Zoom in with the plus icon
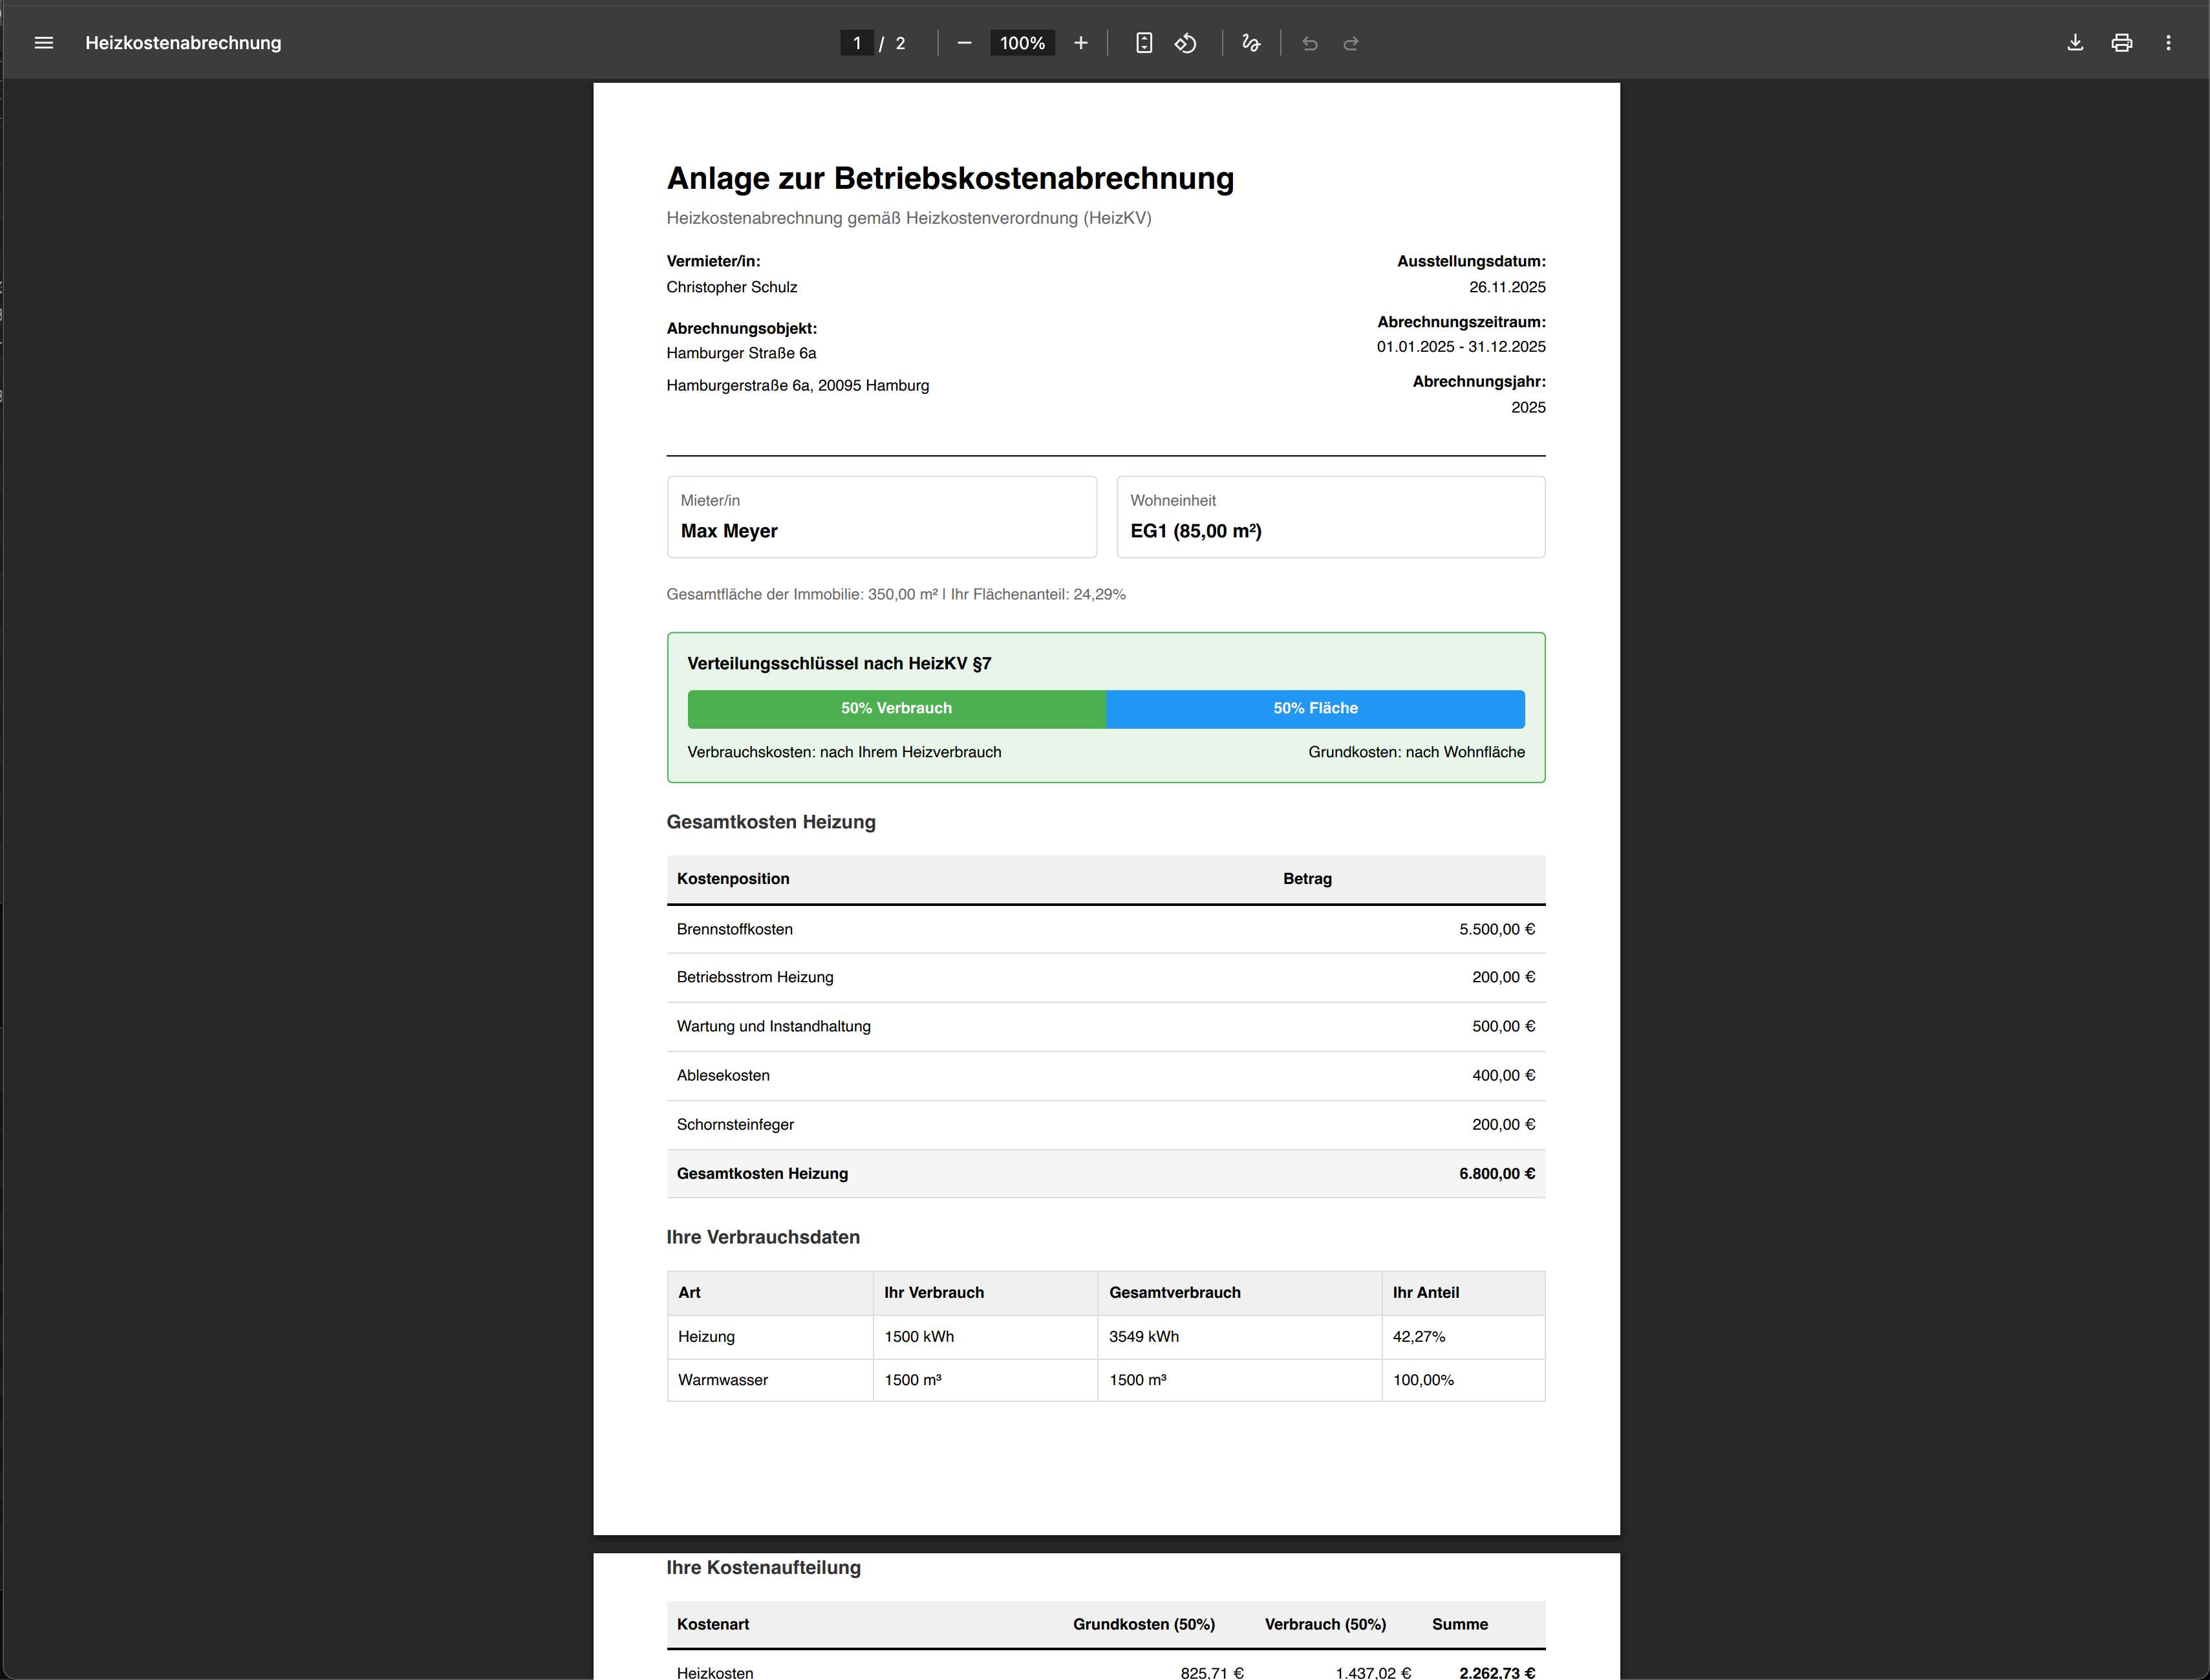This screenshot has width=2210, height=1680. (x=1080, y=42)
